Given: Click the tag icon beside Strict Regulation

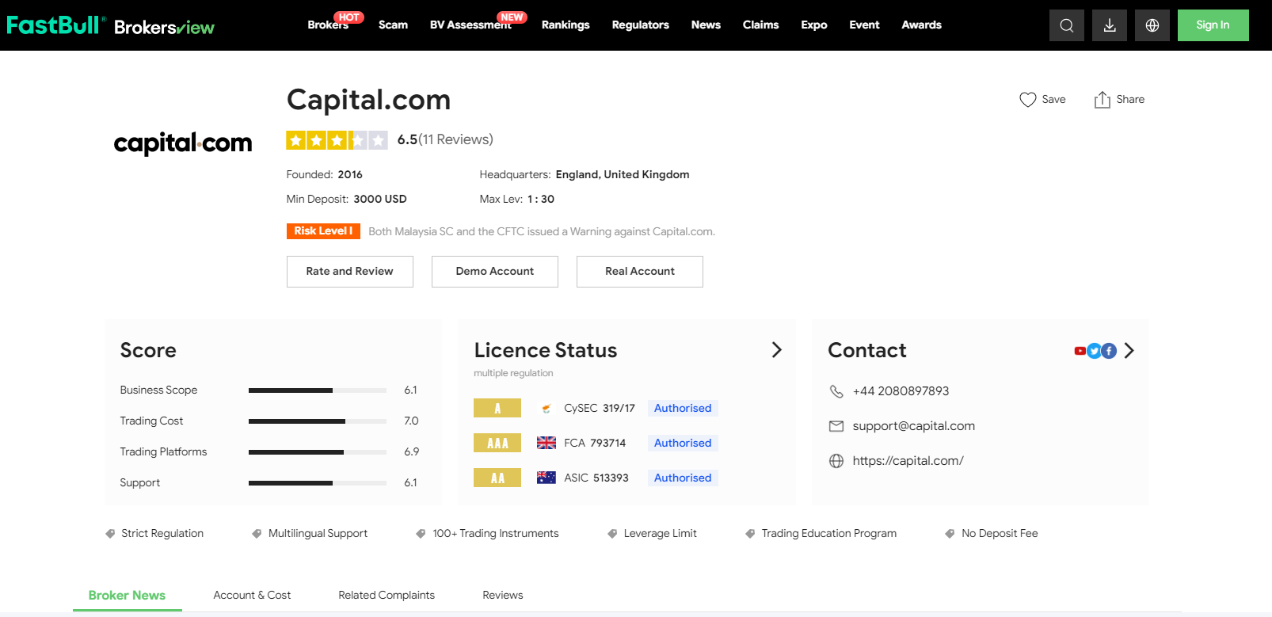Looking at the screenshot, I should tap(111, 534).
